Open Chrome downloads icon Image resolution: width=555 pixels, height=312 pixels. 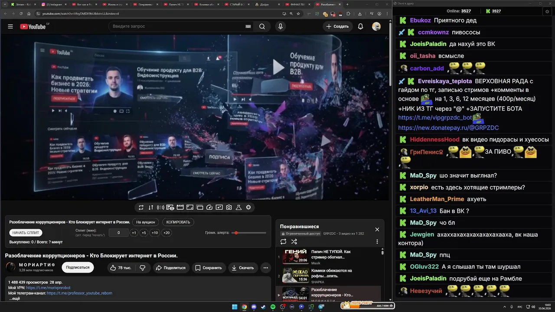(360, 13)
